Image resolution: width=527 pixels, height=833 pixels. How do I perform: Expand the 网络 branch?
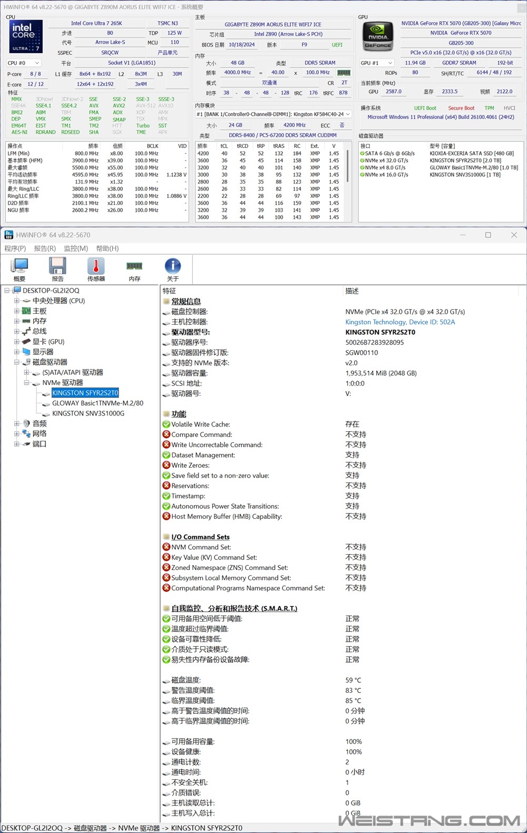pyautogui.click(x=16, y=434)
